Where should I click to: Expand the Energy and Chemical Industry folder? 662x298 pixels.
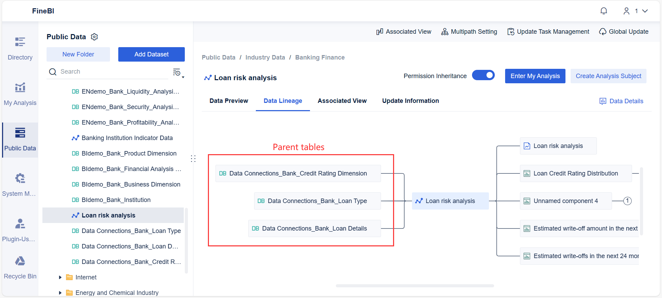click(60, 293)
